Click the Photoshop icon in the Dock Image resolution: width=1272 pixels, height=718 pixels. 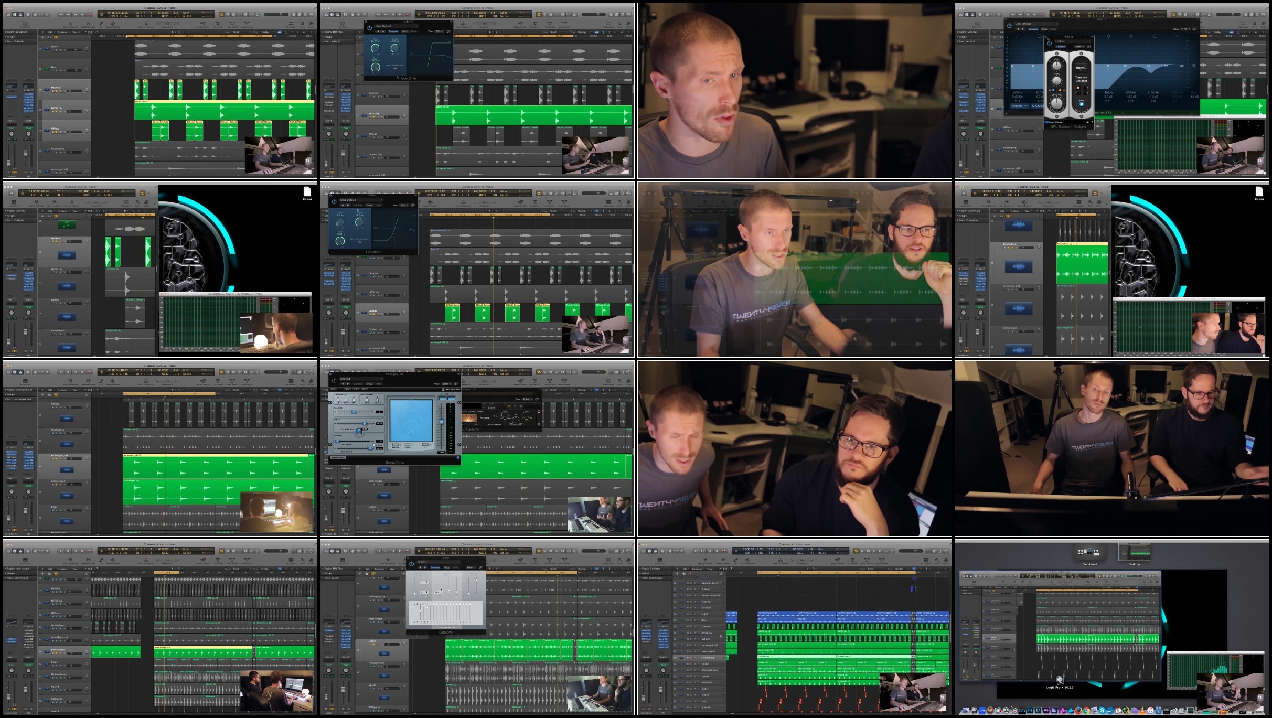click(1030, 710)
